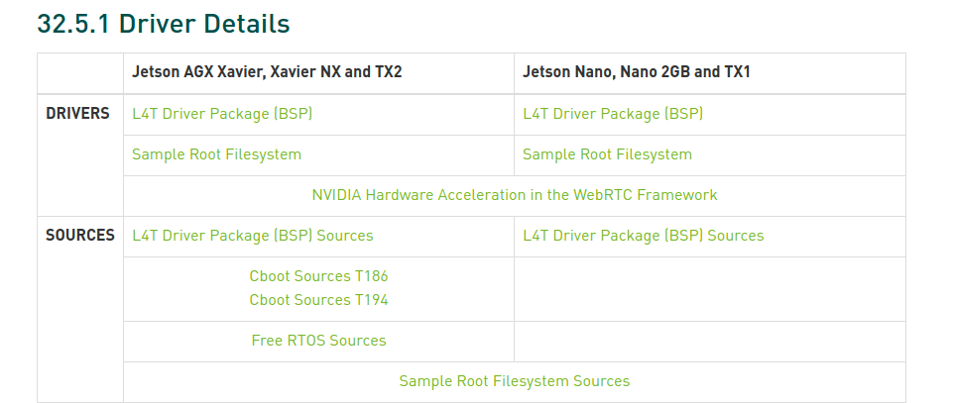Open L4T Driver Package (BSP) for Nano
The width and height of the screenshot is (955, 403).
click(x=613, y=114)
